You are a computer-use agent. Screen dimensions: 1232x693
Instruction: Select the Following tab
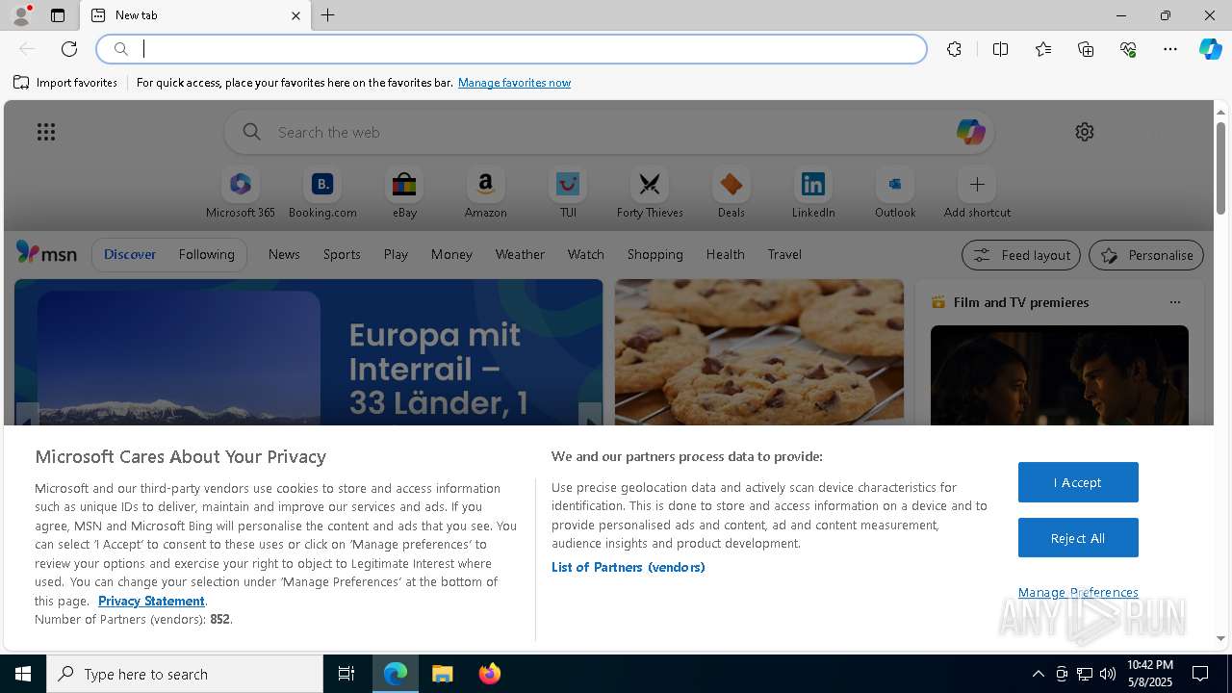pos(206,254)
